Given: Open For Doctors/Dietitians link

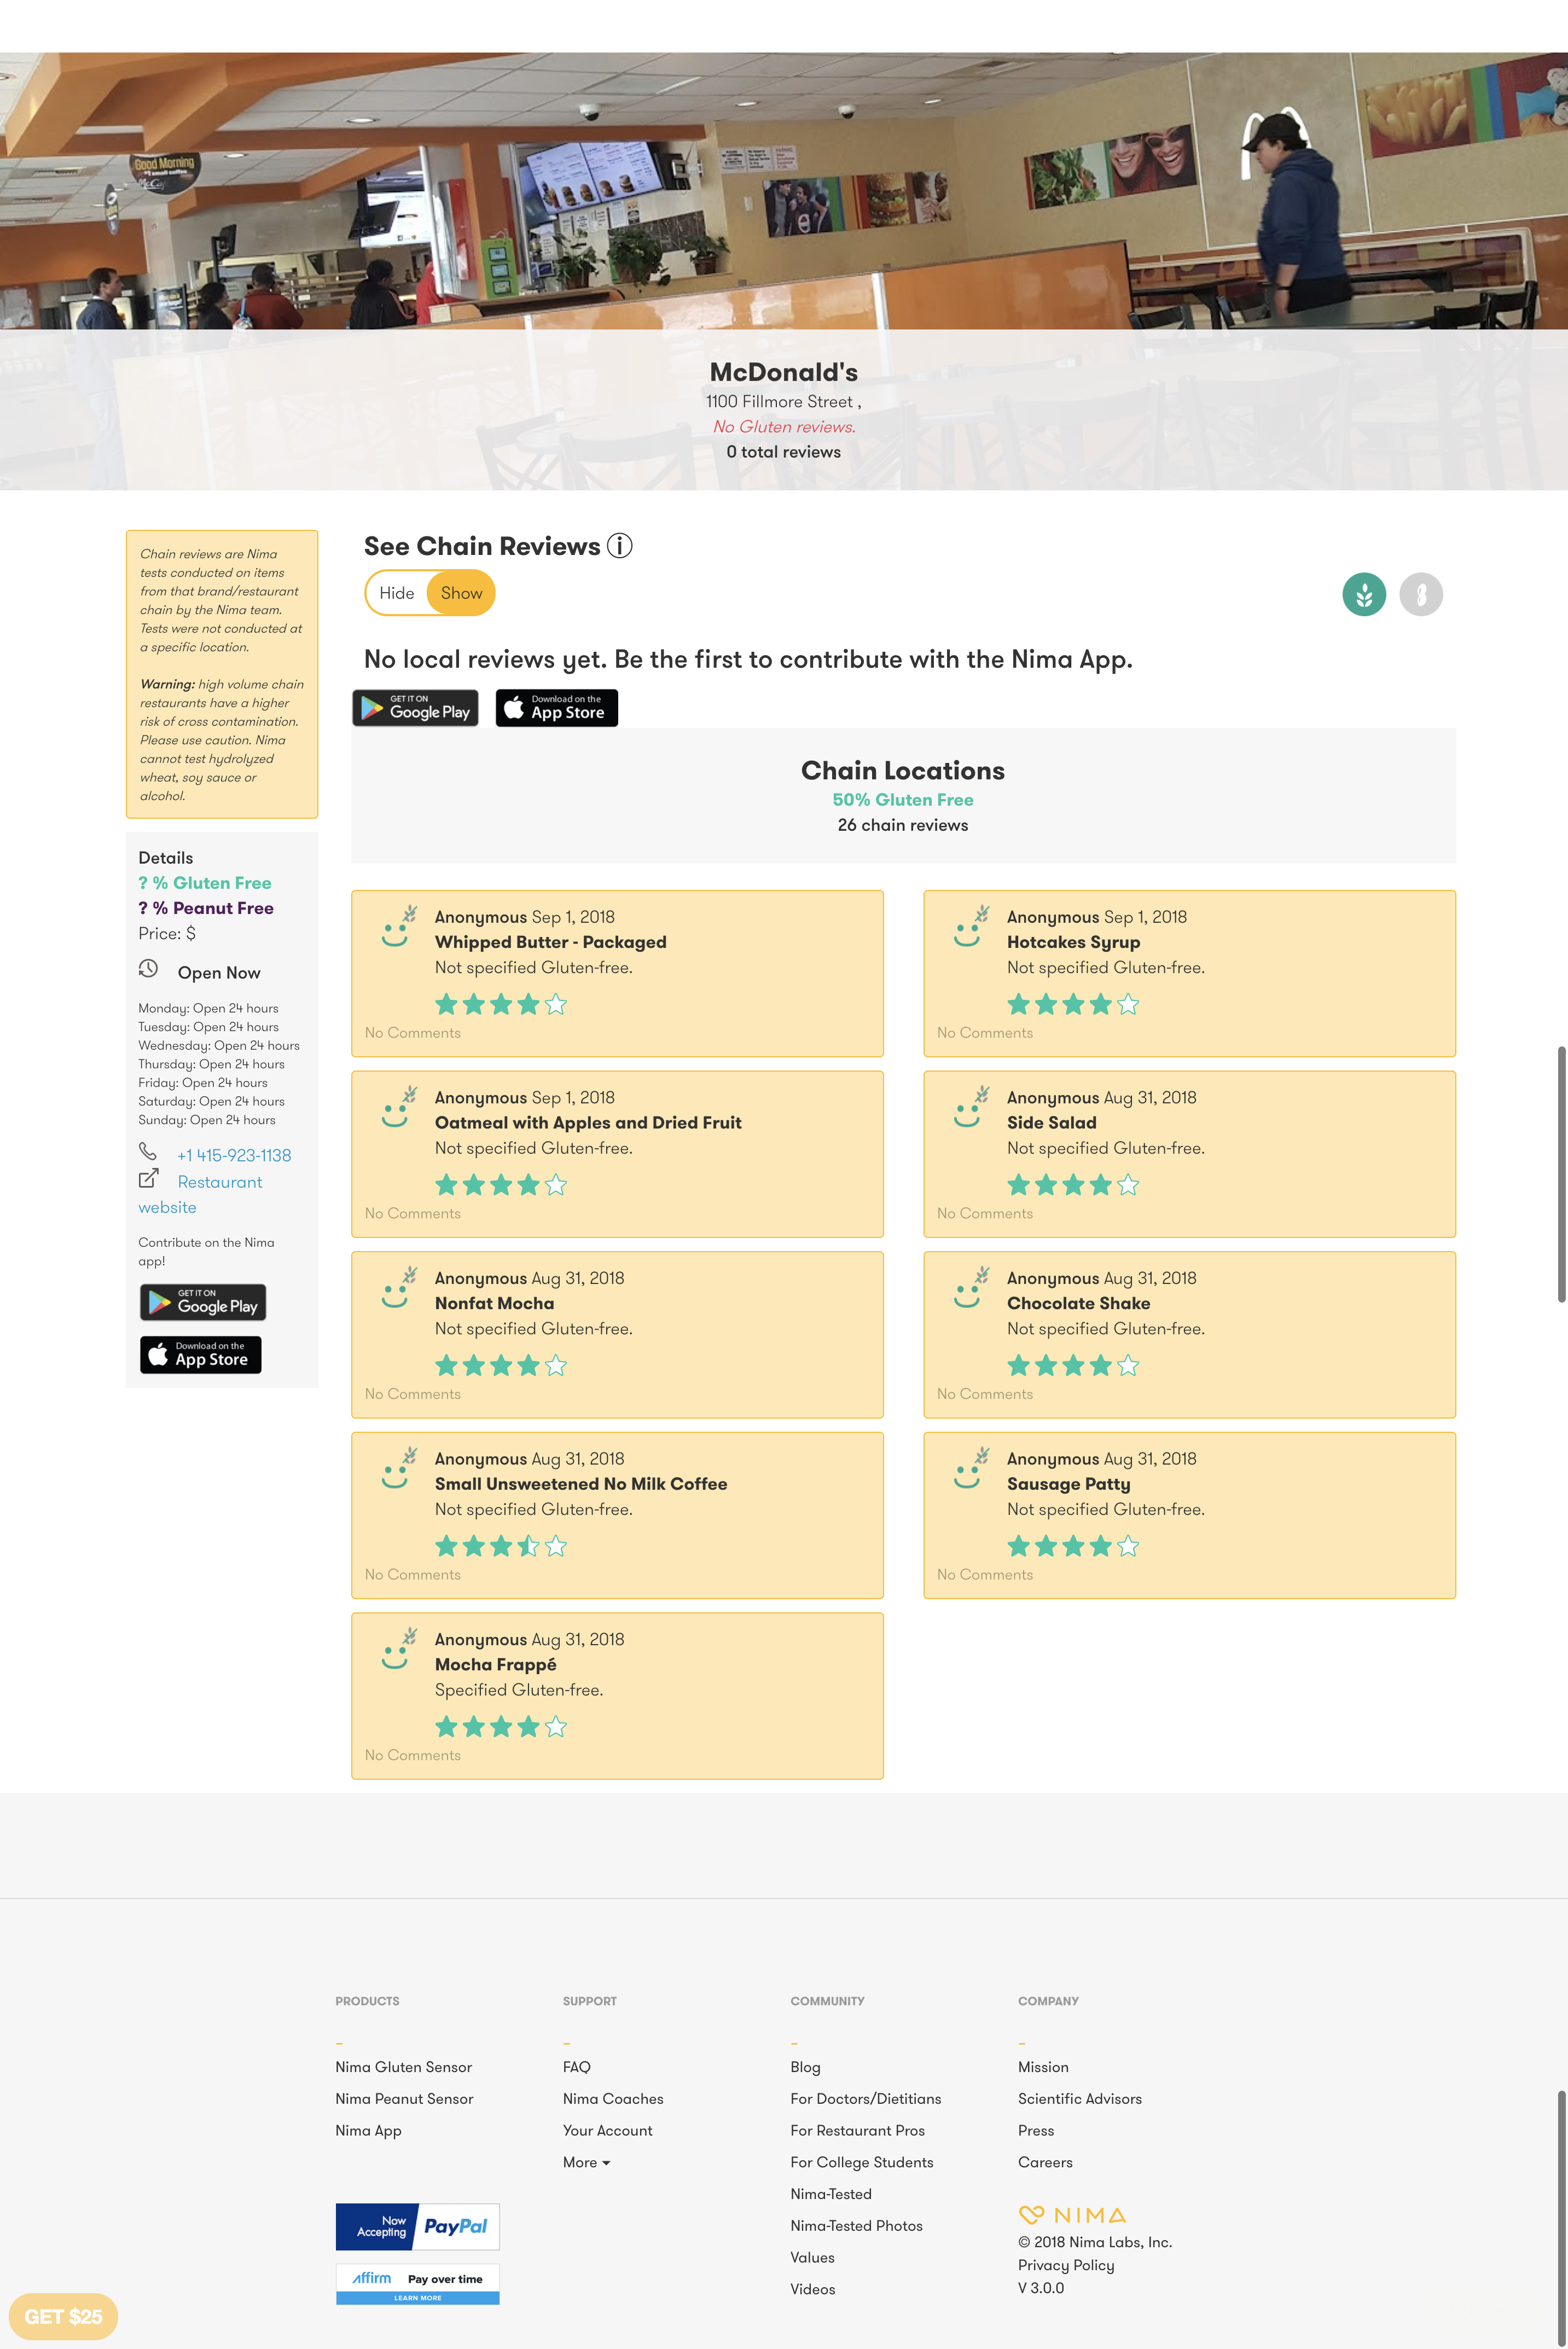Looking at the screenshot, I should pos(865,2099).
